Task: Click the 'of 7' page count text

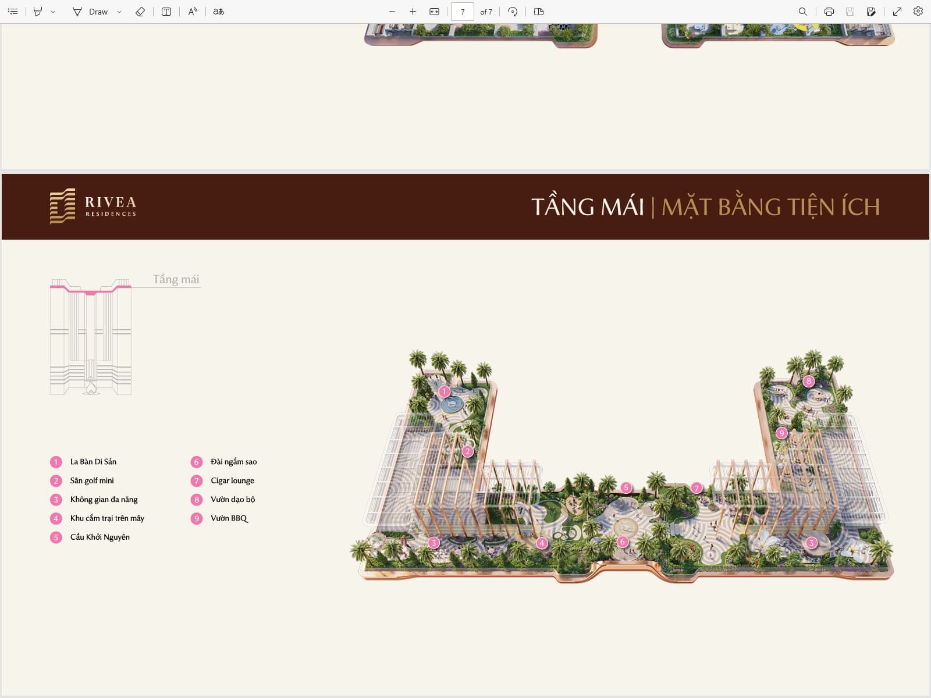Action: tap(486, 12)
